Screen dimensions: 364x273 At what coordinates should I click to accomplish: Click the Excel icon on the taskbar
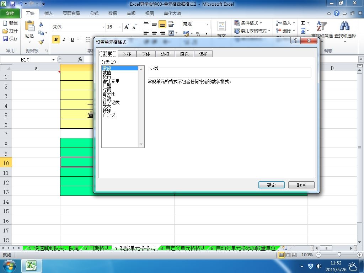click(x=32, y=266)
